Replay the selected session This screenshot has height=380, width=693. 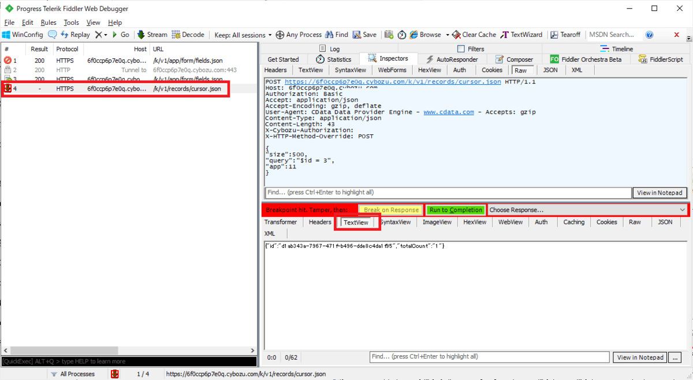75,35
